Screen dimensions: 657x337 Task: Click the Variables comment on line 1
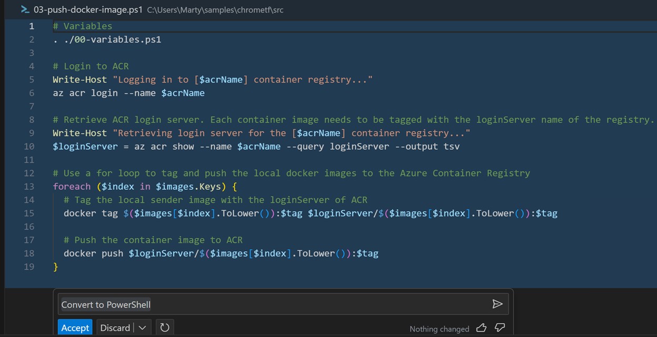tap(82, 26)
